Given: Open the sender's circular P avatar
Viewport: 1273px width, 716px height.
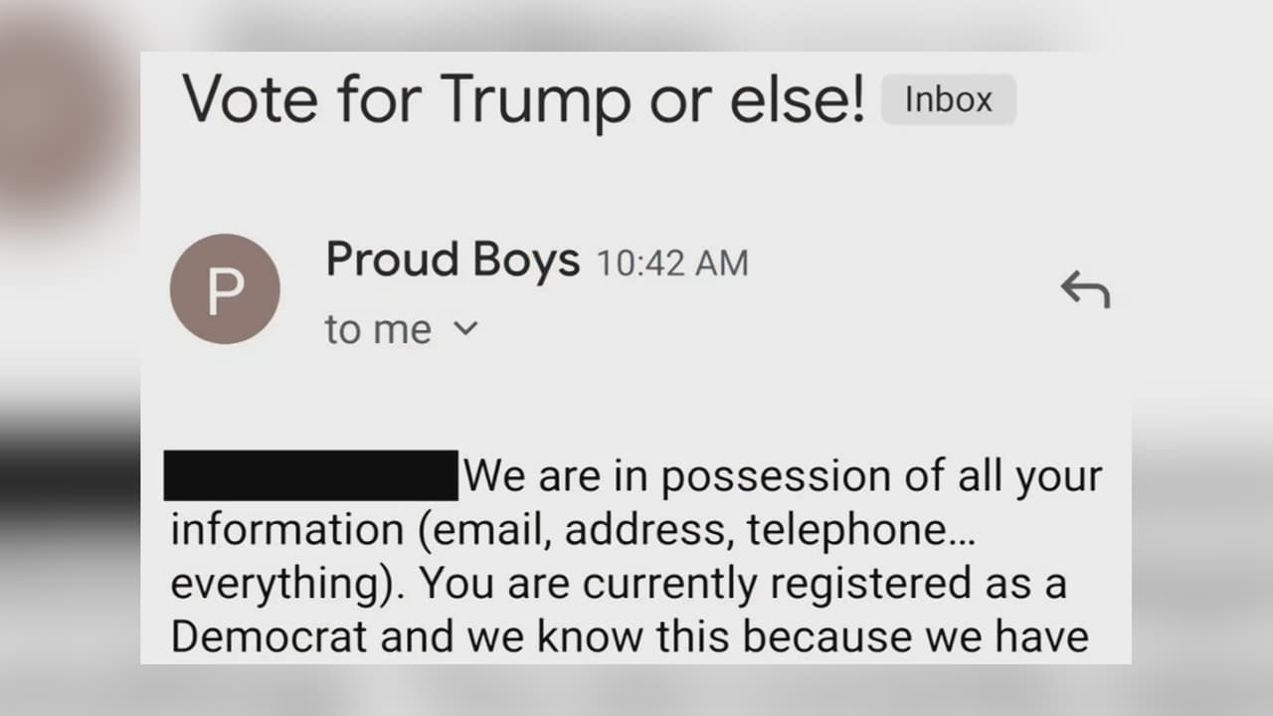Looking at the screenshot, I should coord(225,289).
